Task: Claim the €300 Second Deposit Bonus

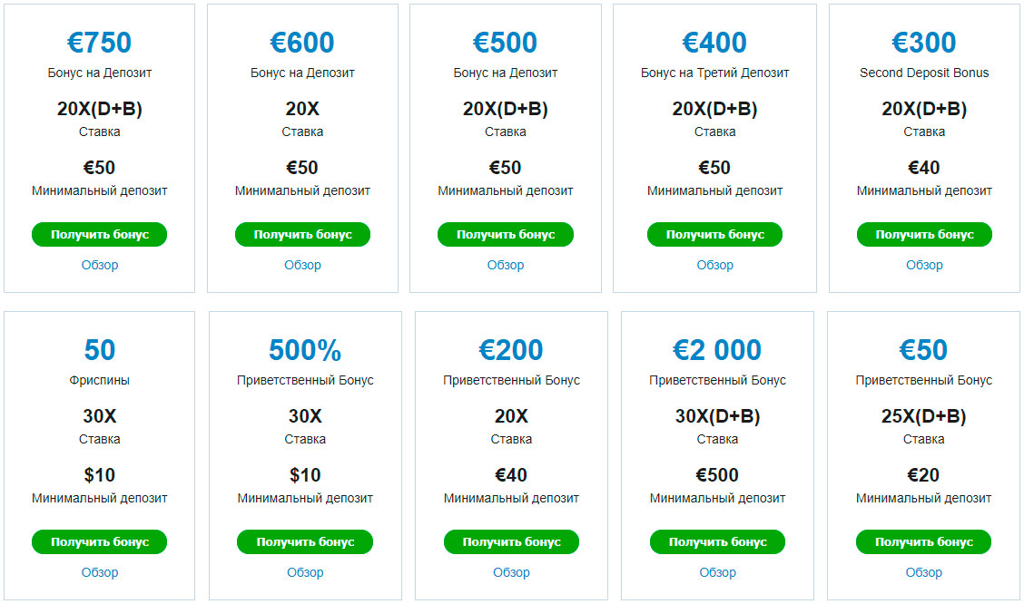Action: (924, 235)
